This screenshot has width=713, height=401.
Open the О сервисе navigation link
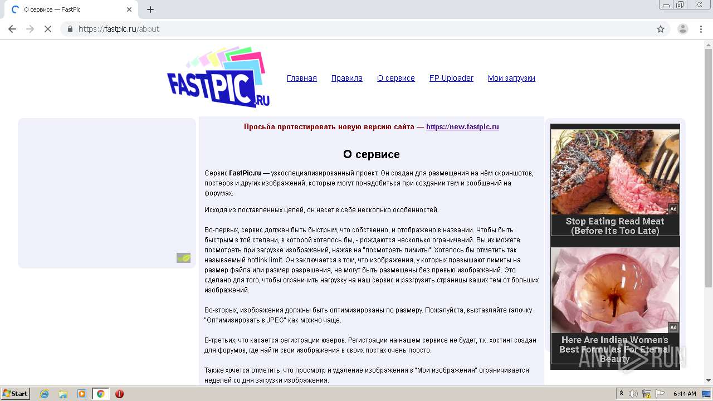(x=396, y=78)
